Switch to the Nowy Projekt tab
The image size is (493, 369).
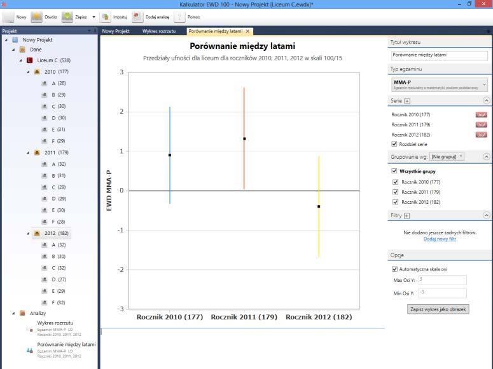116,31
